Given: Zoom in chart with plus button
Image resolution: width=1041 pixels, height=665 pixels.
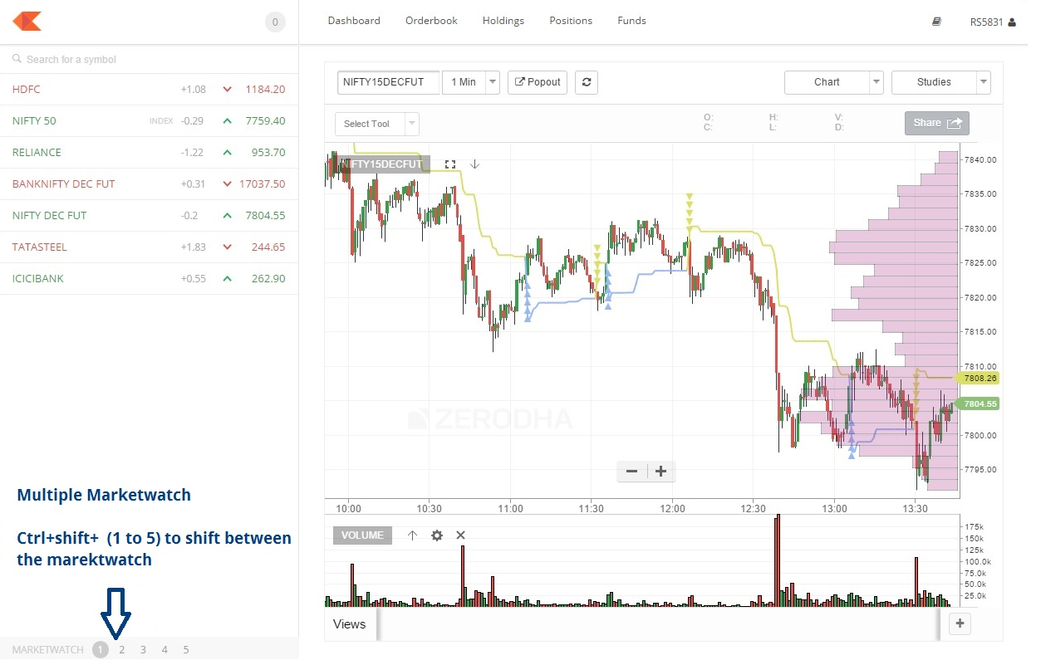Looking at the screenshot, I should (661, 472).
